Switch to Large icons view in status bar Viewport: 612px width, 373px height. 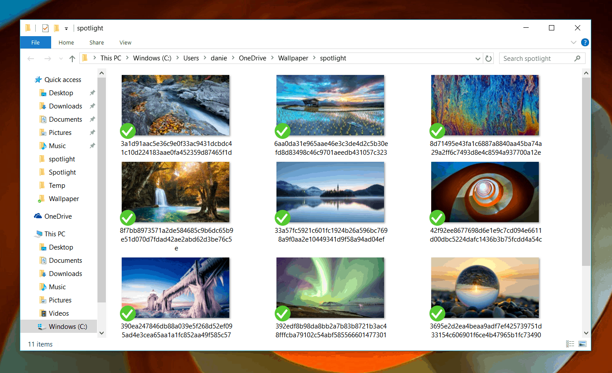point(582,344)
